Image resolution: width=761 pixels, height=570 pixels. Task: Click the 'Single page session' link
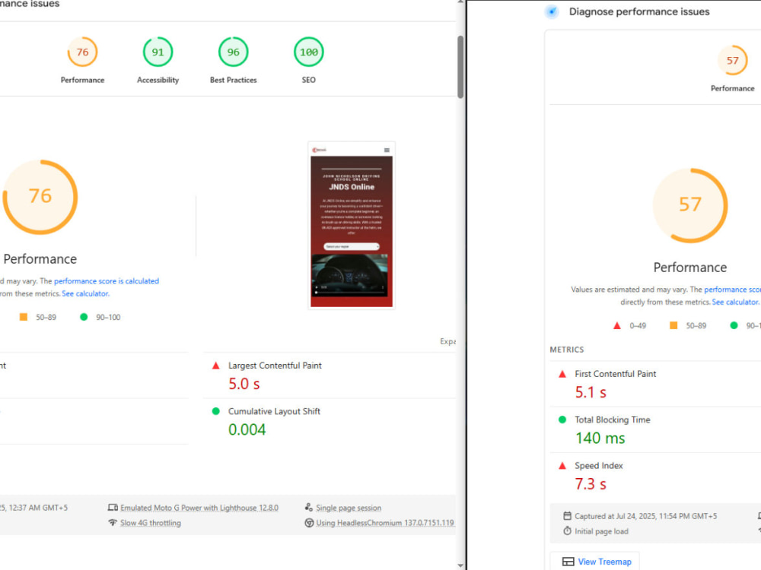(349, 508)
